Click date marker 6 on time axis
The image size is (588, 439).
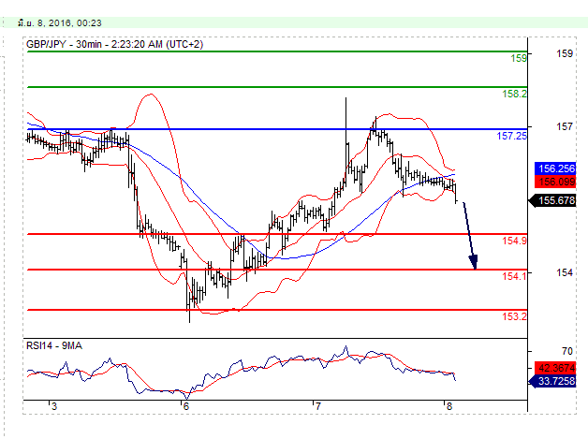click(x=186, y=406)
